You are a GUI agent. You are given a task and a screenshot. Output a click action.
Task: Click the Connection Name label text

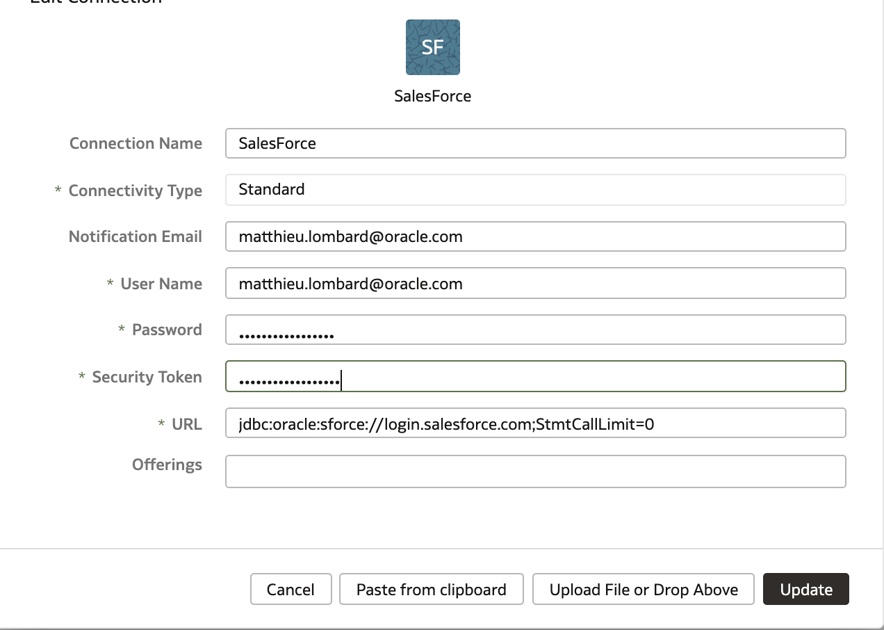pyautogui.click(x=136, y=143)
